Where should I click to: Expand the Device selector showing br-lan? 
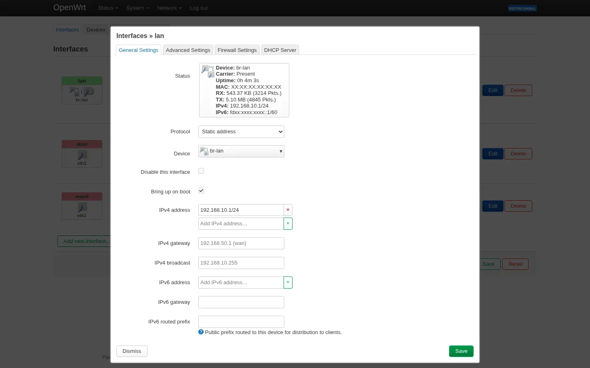pyautogui.click(x=241, y=151)
